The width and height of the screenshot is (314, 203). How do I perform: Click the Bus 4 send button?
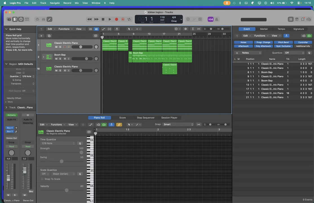pos(10,128)
